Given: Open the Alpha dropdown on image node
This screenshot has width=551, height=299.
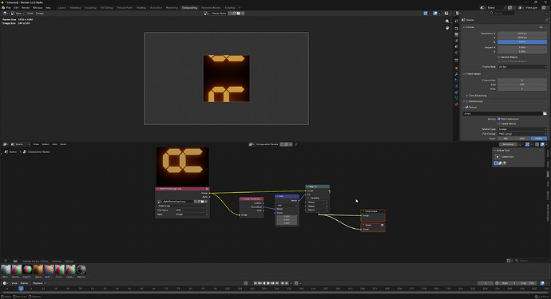Looking at the screenshot, I should click(191, 214).
